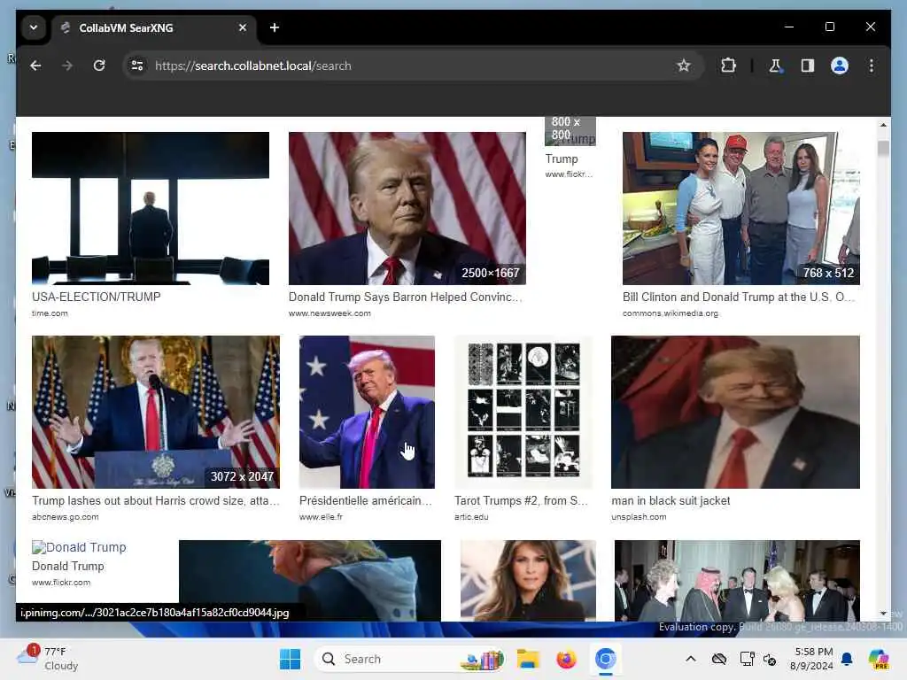Launch Firefox from the taskbar
Viewport: 907px width, 680px height.
566,659
